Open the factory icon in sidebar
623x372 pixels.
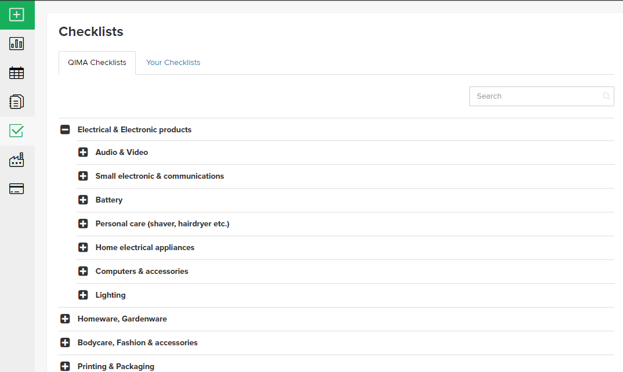pos(17,160)
